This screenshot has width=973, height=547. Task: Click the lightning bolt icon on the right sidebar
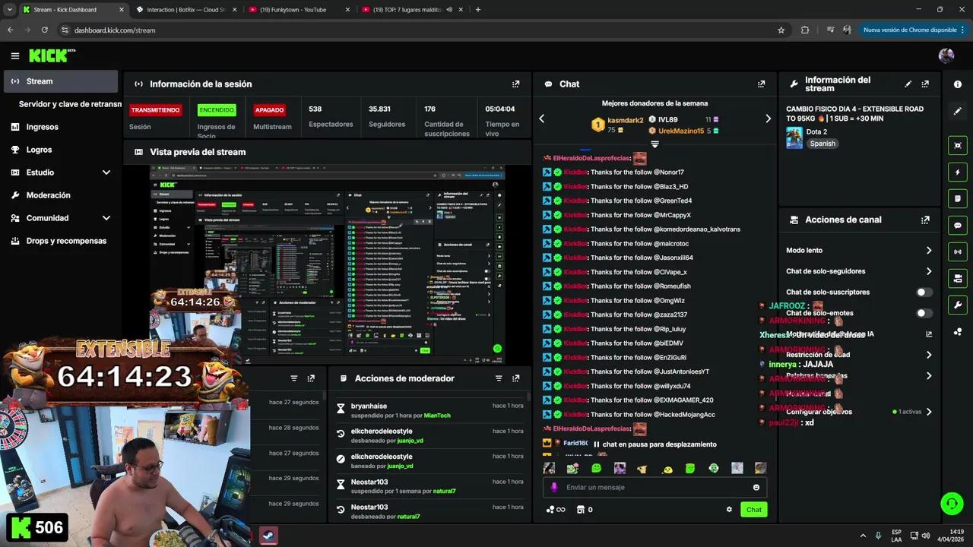[957, 172]
